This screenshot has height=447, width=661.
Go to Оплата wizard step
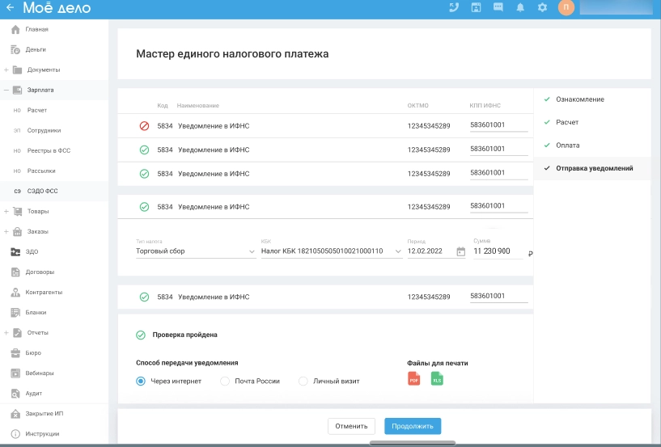(x=567, y=145)
